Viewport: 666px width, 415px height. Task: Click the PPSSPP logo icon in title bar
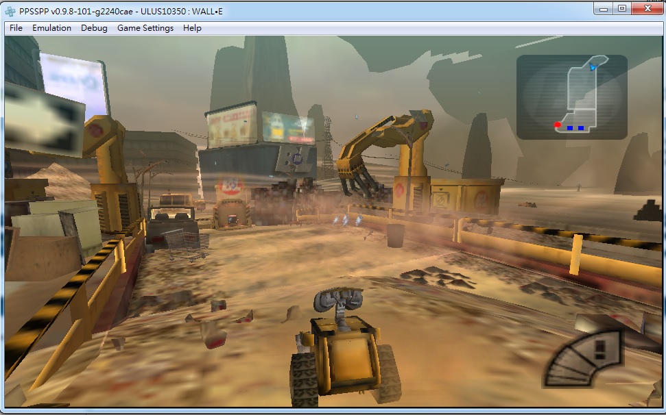(x=10, y=12)
